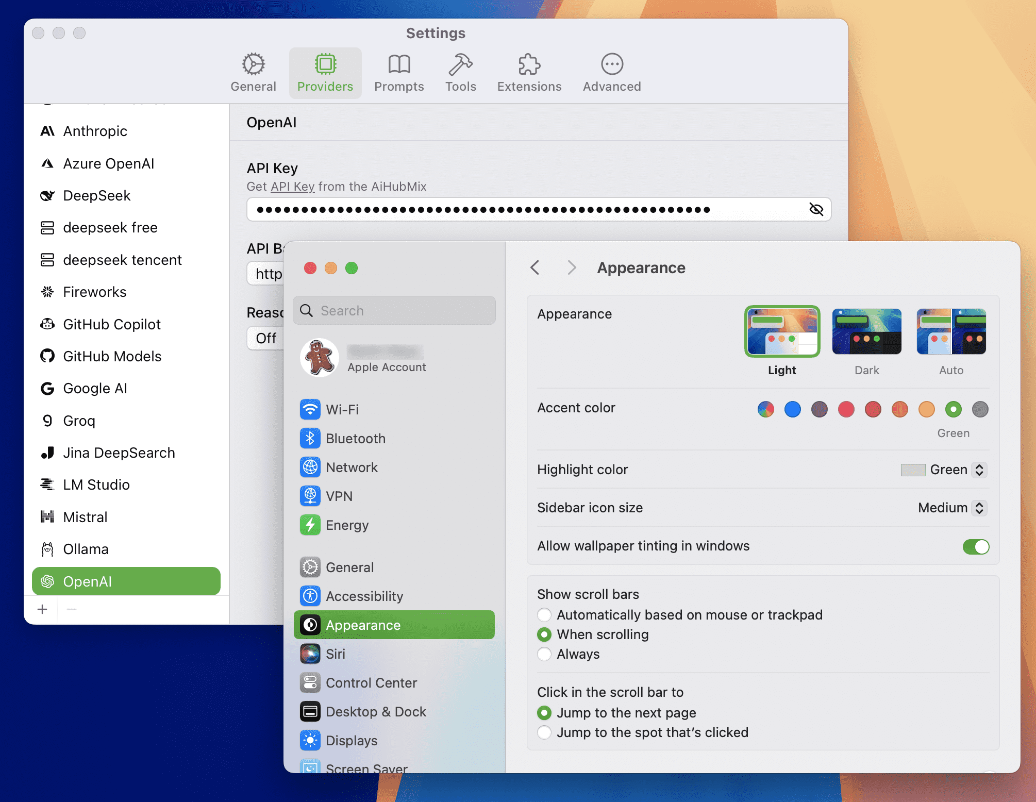Click the System Settings search field
The image size is (1036, 802).
[x=394, y=310]
